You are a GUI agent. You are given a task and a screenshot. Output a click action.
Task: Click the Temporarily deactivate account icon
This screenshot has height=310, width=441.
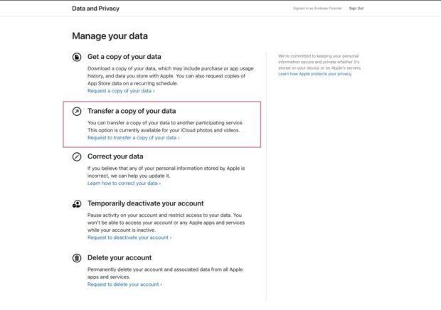coord(77,203)
